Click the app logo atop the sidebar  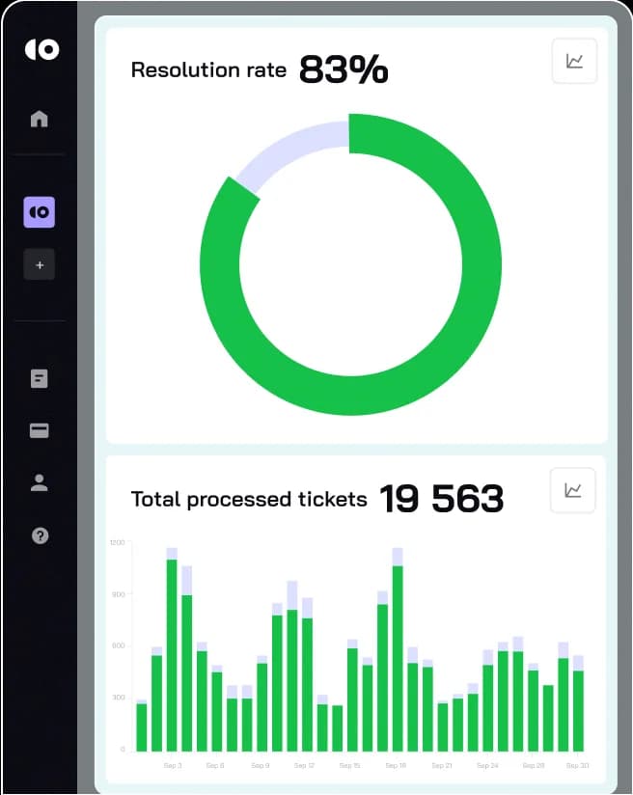40,49
